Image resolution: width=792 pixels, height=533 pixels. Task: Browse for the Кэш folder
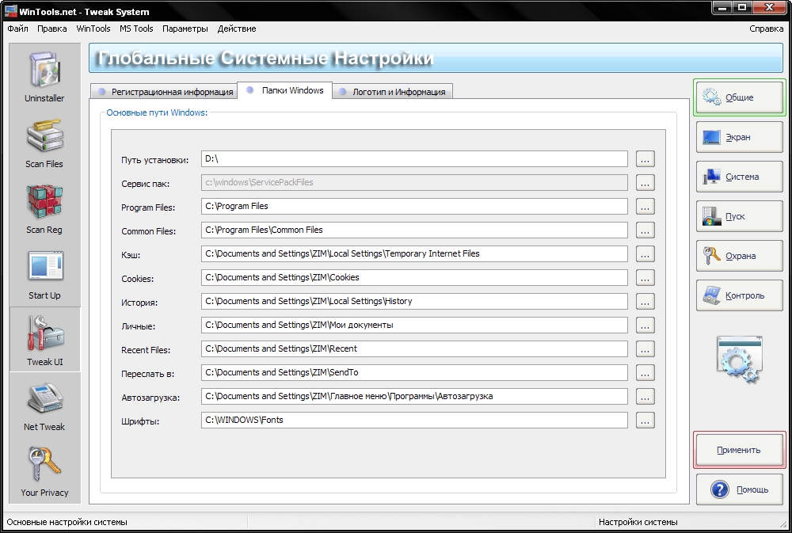coord(645,254)
